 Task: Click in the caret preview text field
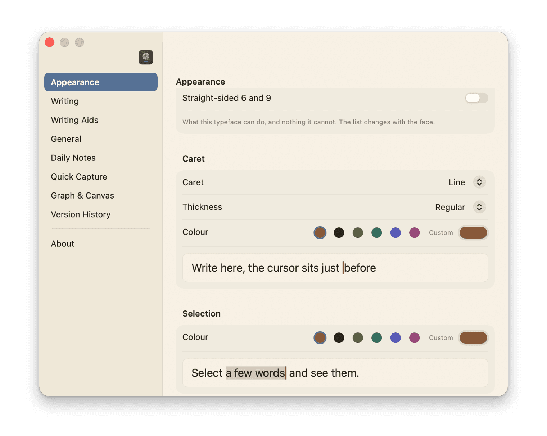[x=335, y=268]
